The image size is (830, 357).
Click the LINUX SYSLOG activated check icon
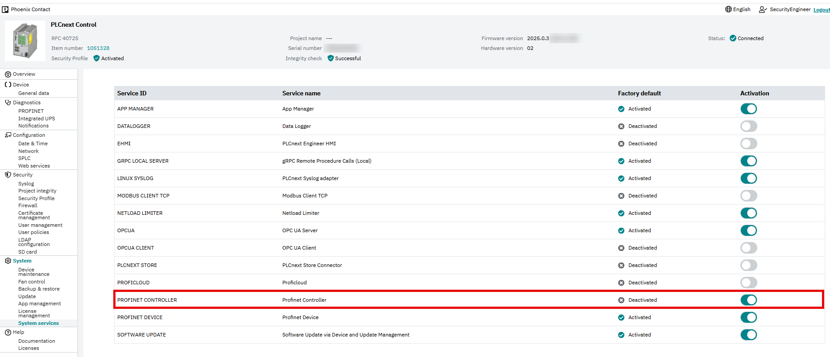coord(621,179)
